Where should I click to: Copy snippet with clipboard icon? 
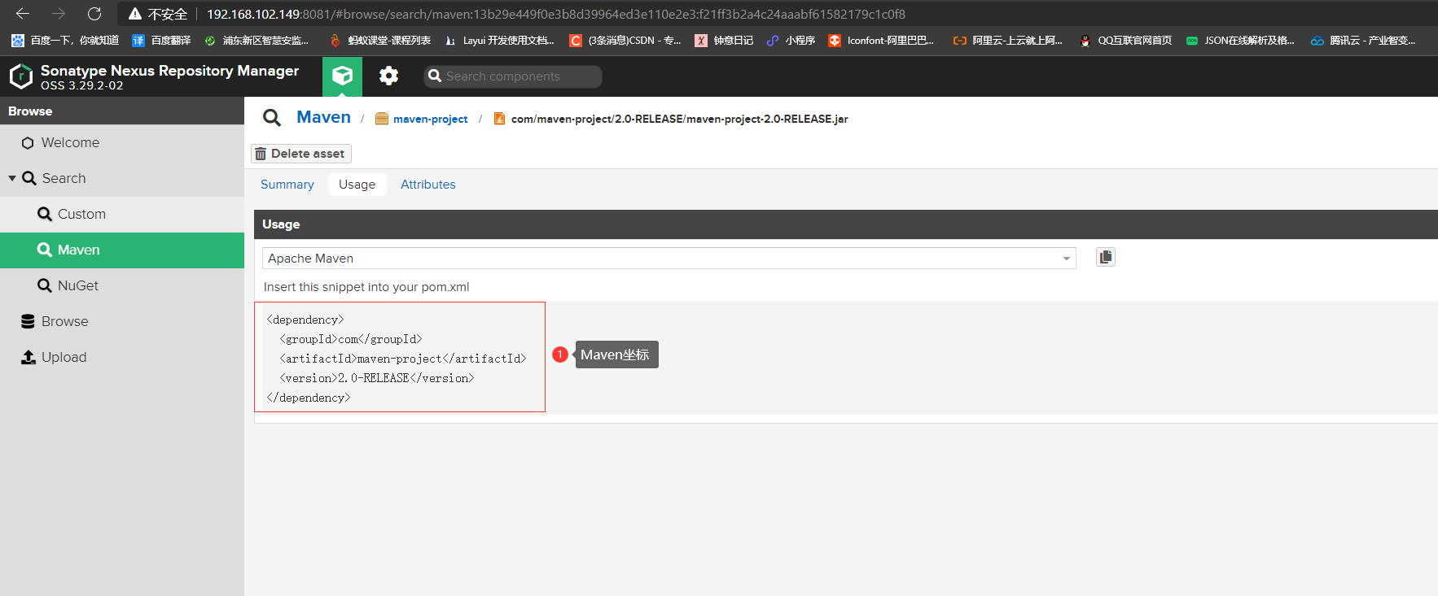click(1105, 257)
